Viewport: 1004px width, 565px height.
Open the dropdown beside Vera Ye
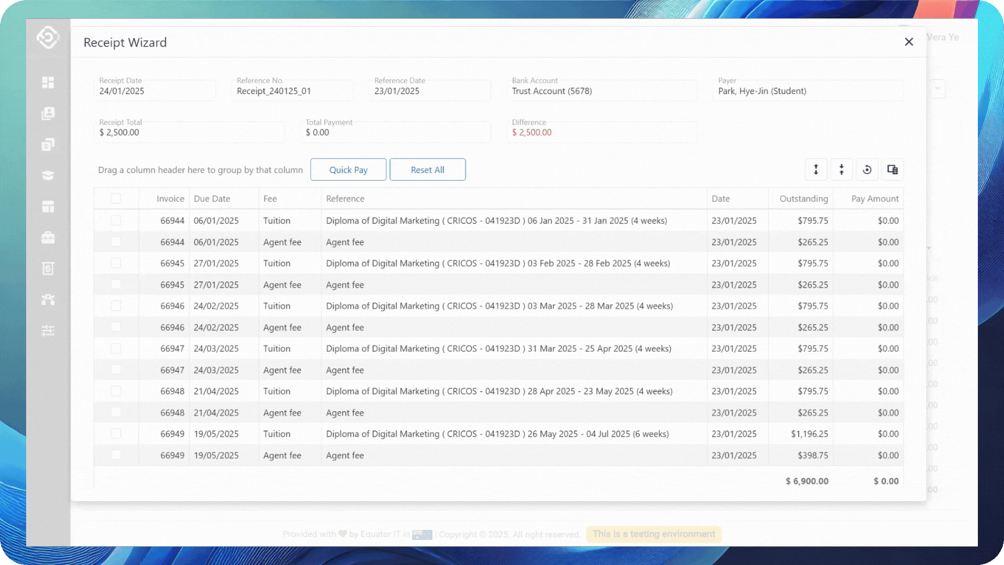(938, 88)
